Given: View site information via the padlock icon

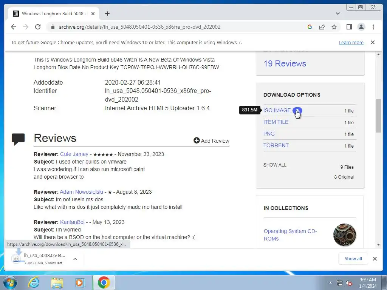Looking at the screenshot, I should point(53,27).
